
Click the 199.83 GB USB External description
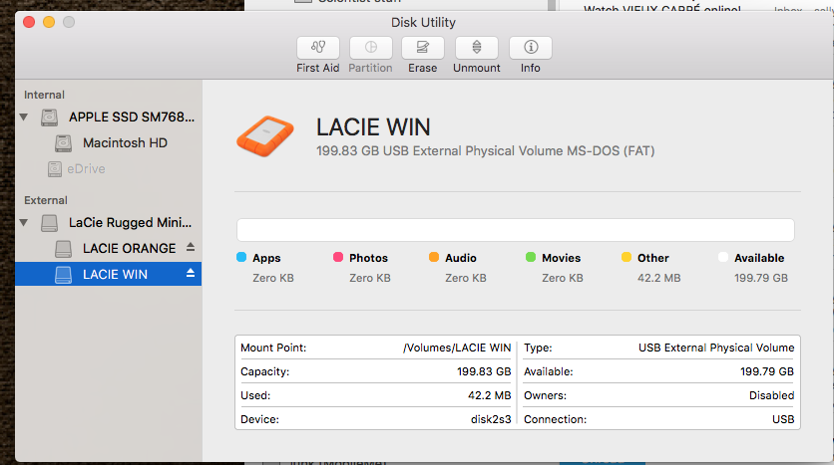coord(485,151)
